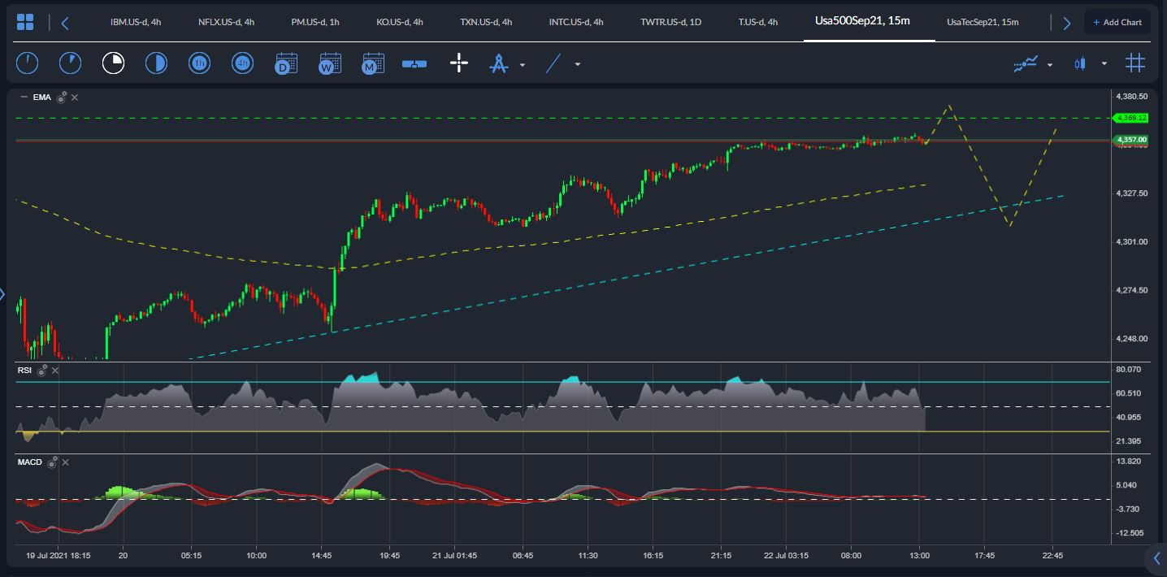Switch to INTC.US-d, 4h tab

tap(576, 22)
